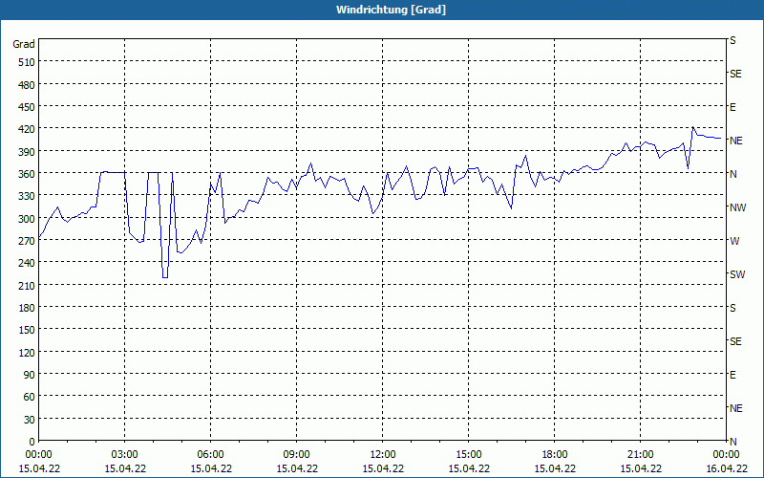Click the 12:00 time label

(383, 455)
